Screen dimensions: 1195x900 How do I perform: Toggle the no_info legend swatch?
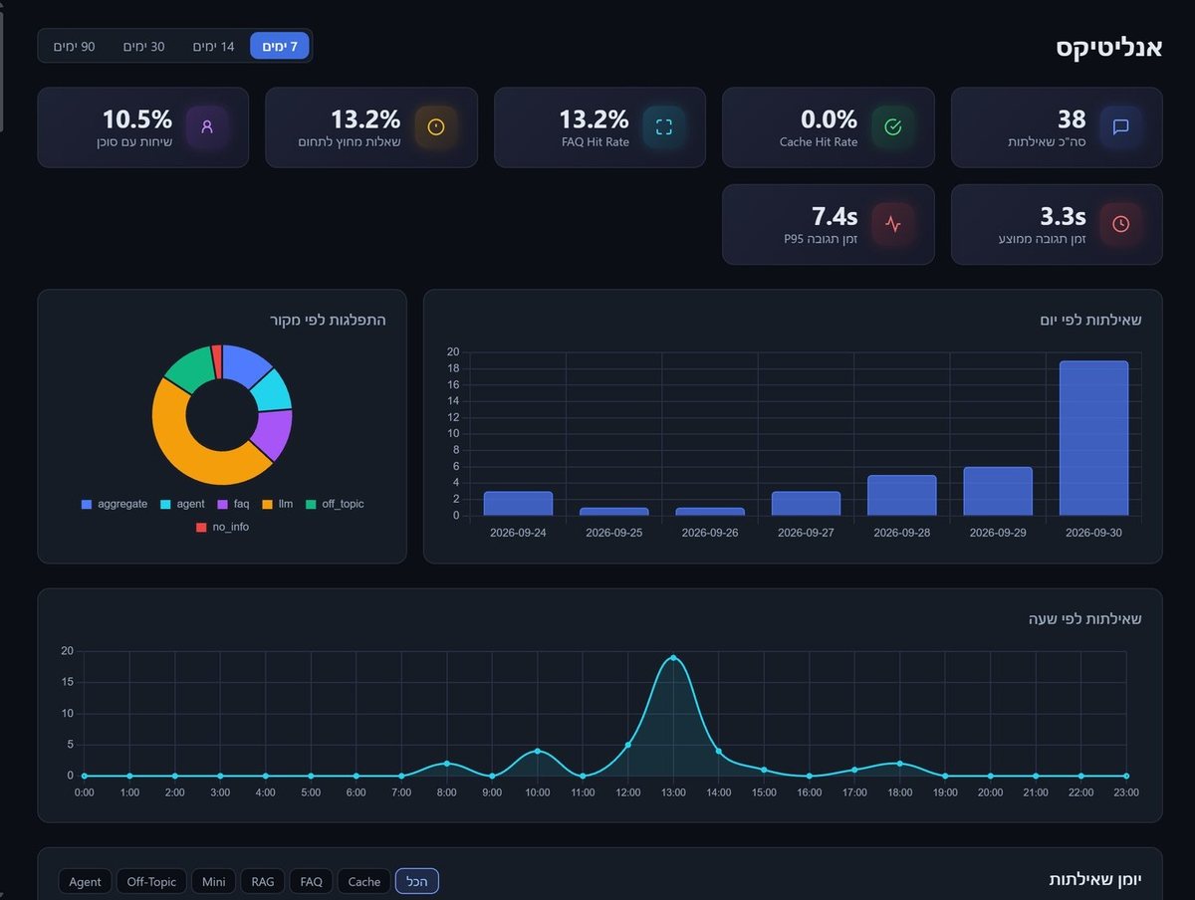pos(201,527)
